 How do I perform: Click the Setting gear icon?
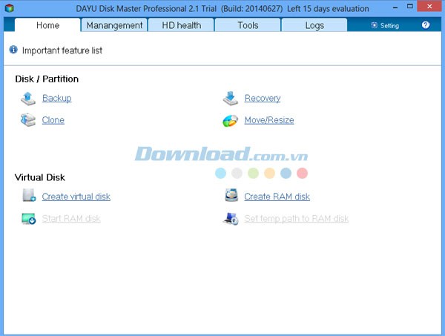[x=375, y=25]
